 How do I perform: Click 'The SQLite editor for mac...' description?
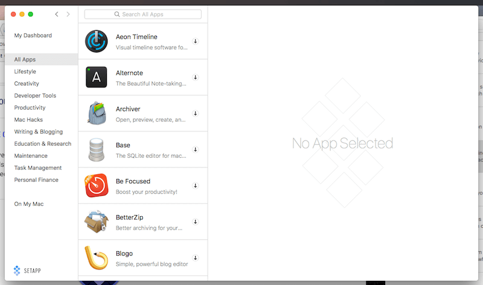(151, 156)
